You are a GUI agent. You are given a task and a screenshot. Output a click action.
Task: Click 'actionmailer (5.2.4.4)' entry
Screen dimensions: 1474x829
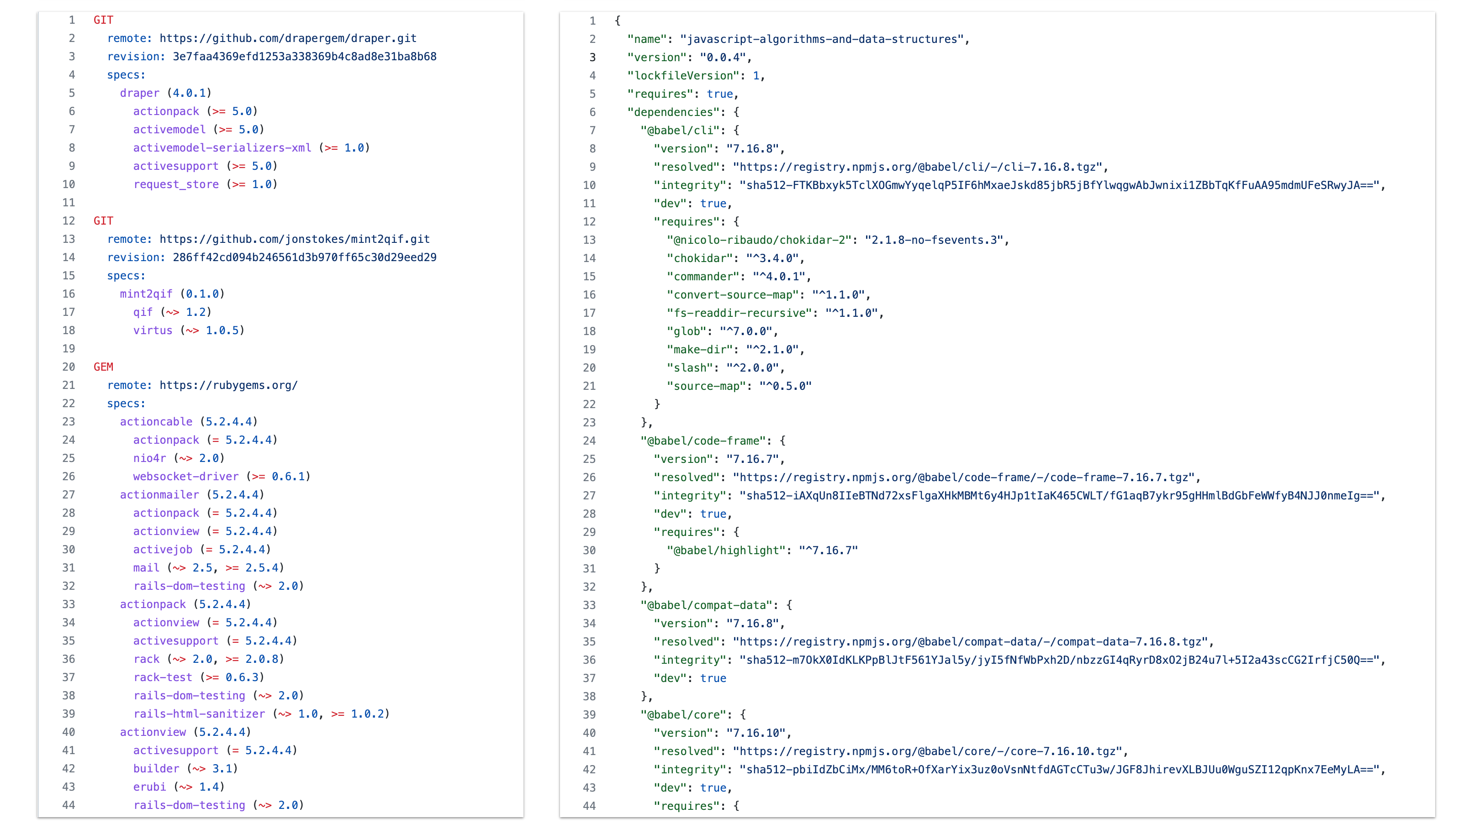pyautogui.click(x=192, y=494)
